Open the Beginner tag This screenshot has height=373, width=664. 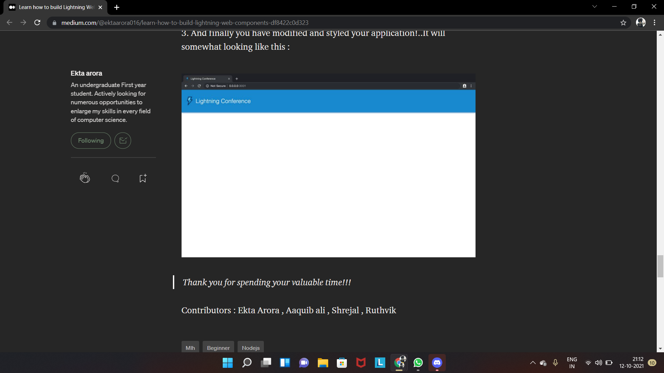pos(218,347)
